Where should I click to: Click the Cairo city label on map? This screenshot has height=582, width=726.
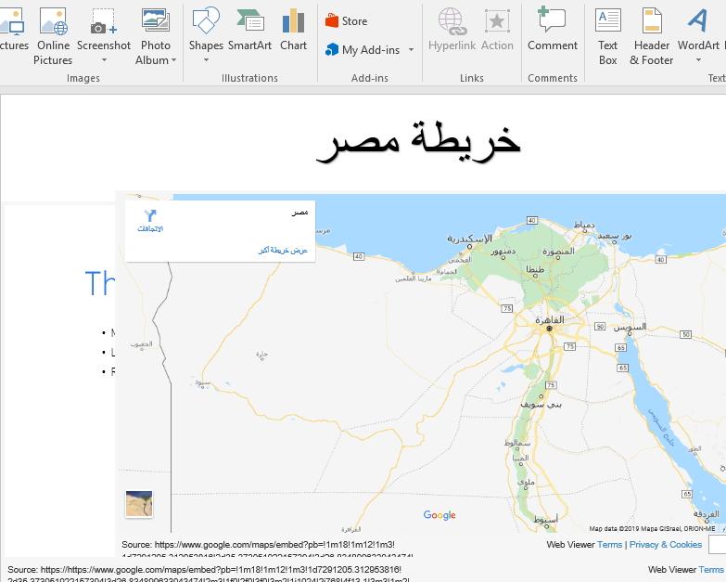pyautogui.click(x=550, y=319)
